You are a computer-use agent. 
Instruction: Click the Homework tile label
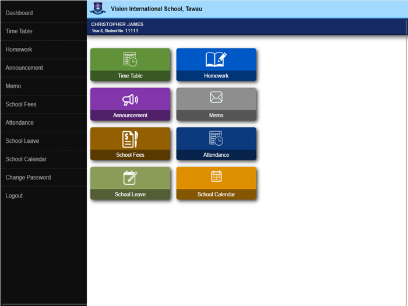click(x=216, y=76)
